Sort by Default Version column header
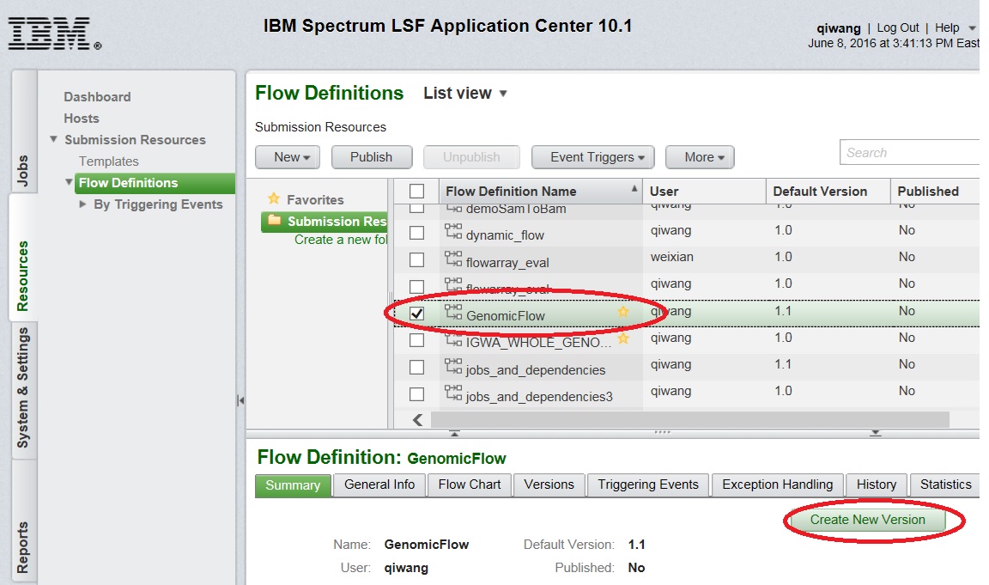The height and width of the screenshot is (585, 989). coord(828,192)
